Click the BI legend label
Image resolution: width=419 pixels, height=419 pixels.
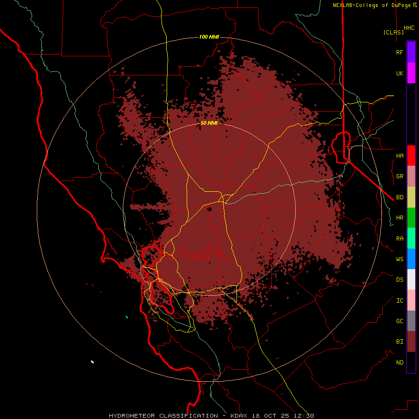click(x=400, y=342)
